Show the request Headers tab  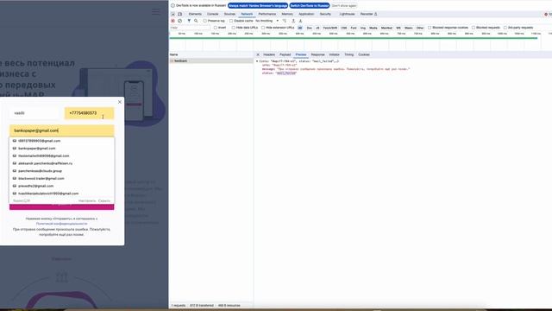(269, 54)
